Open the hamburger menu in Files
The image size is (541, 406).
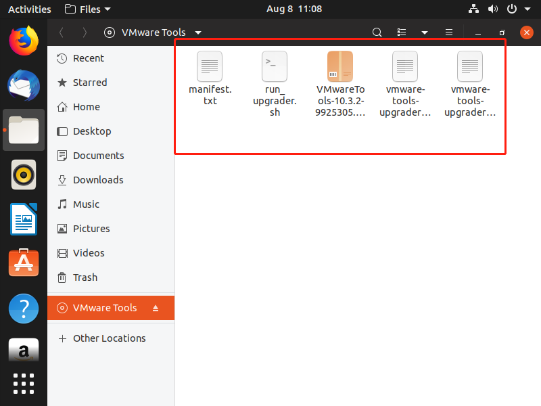pyautogui.click(x=449, y=32)
